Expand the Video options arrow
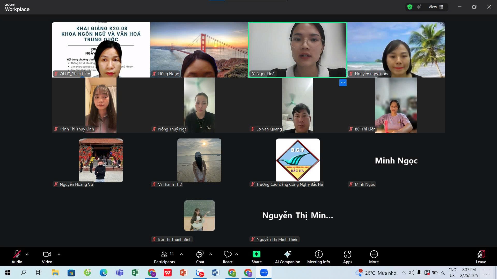 [x=59, y=254]
